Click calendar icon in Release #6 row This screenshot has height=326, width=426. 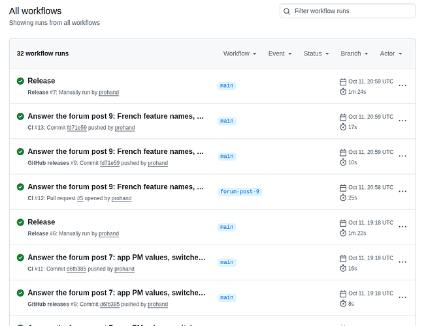click(x=343, y=223)
